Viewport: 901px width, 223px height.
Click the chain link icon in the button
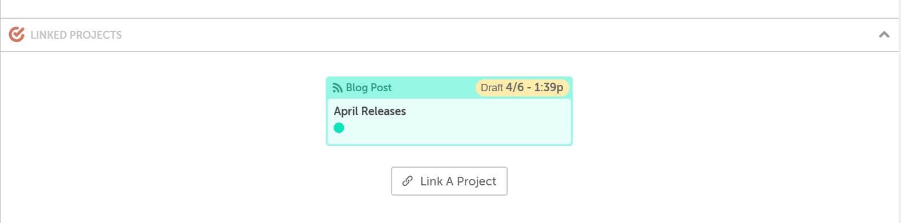click(x=408, y=181)
